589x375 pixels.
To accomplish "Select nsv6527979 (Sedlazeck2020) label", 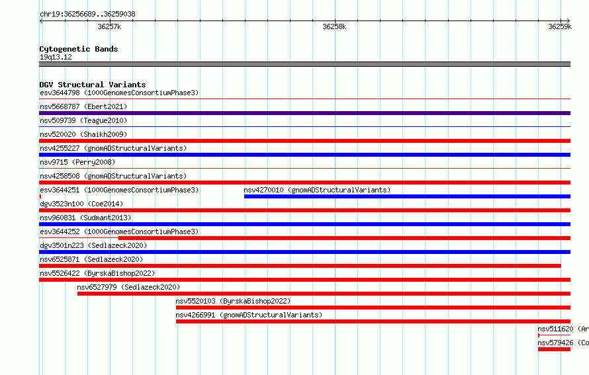I will tap(128, 287).
